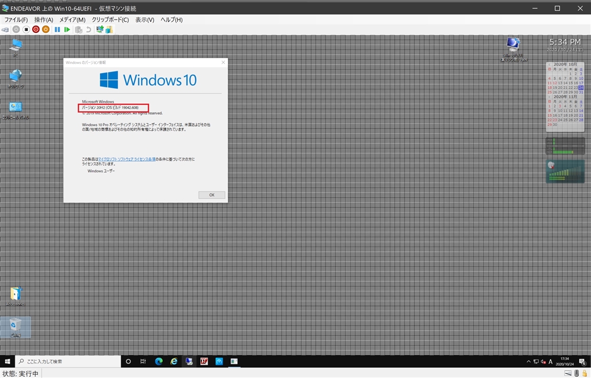Open Internet Explorer from the taskbar
Image resolution: width=591 pixels, height=378 pixels.
pos(174,361)
